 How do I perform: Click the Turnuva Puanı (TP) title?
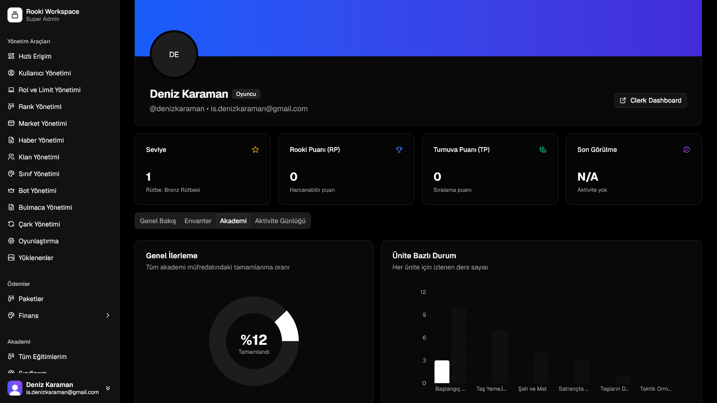tap(462, 150)
